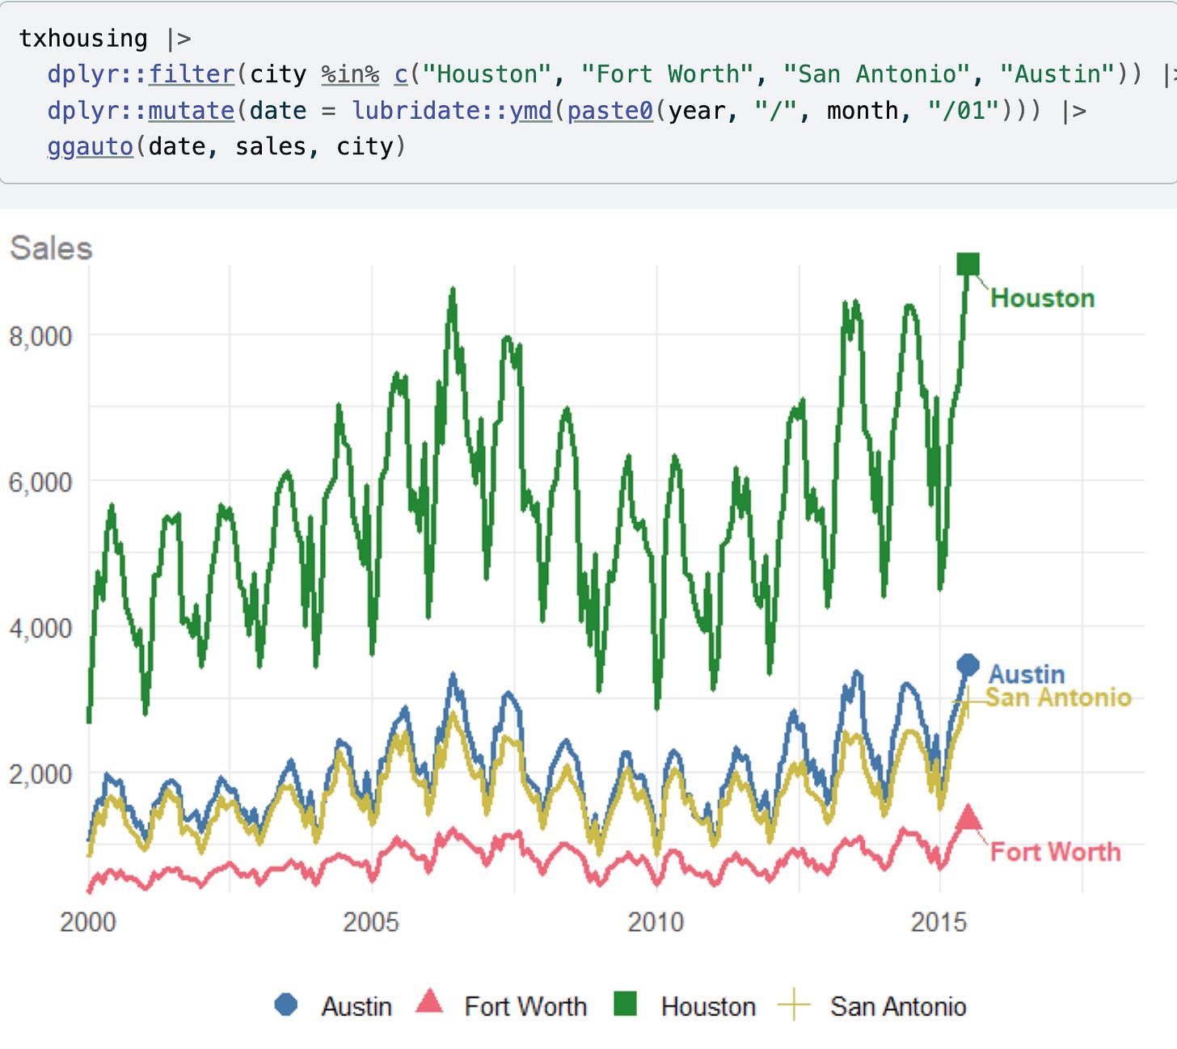Click the 'Houston' legend text
1177x1049 pixels.
tap(708, 1006)
